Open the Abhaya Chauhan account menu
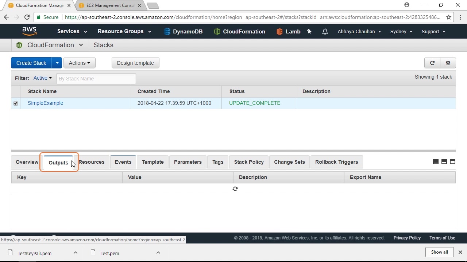 point(359,31)
